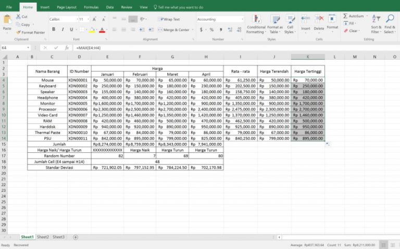This screenshot has height=249, width=400.
Task: Open the File tab
Action: point(9,7)
